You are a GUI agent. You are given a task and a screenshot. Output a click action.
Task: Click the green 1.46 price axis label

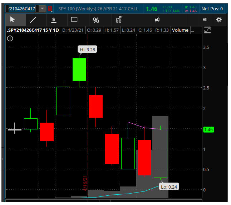(x=208, y=130)
